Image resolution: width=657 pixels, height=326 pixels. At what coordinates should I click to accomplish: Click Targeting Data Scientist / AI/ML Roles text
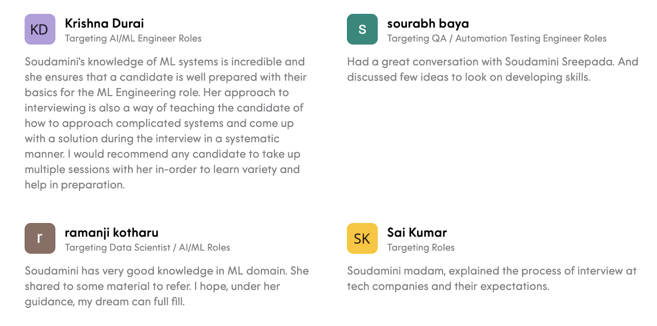(x=147, y=248)
